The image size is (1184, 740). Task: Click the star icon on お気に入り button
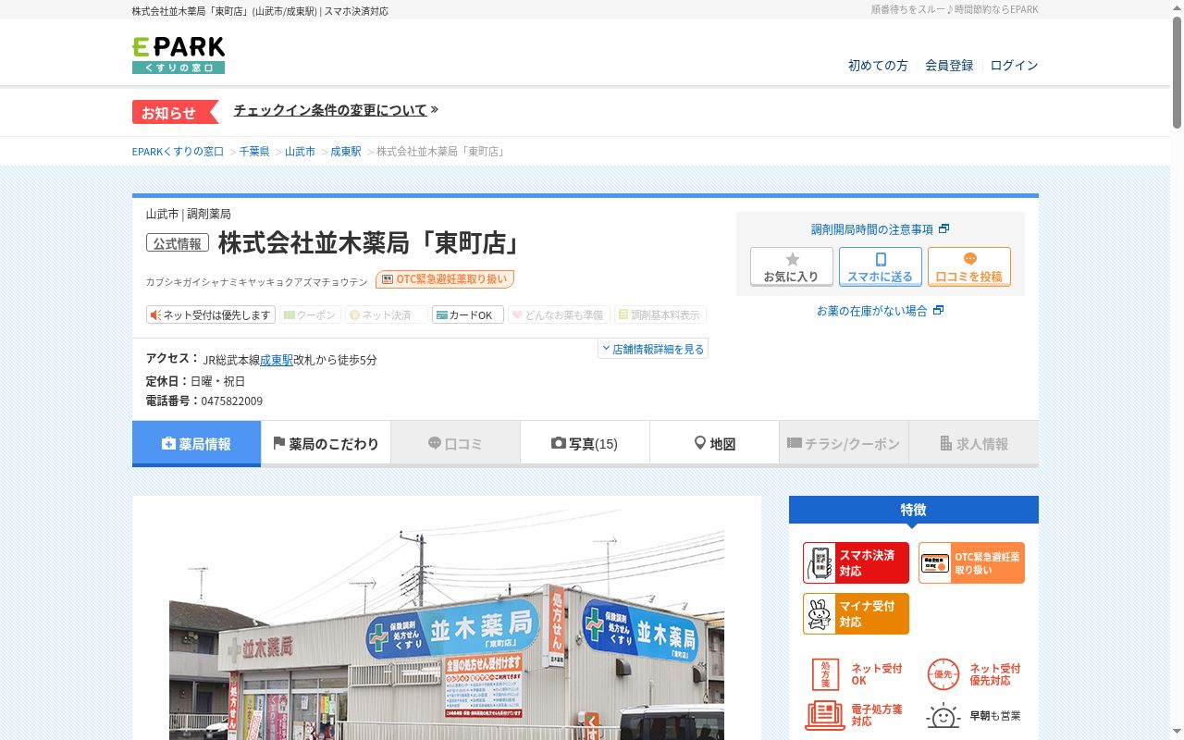click(792, 259)
